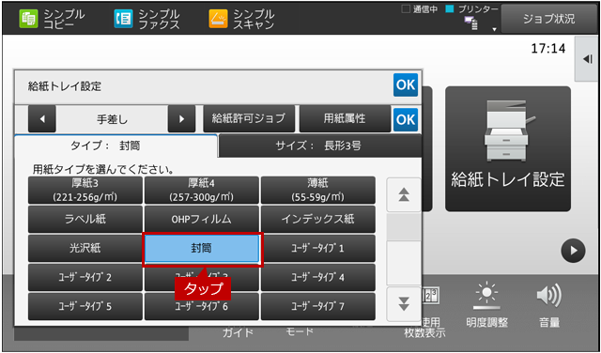
Task: Choose ラベル紙 paper type
Action: tap(85, 220)
